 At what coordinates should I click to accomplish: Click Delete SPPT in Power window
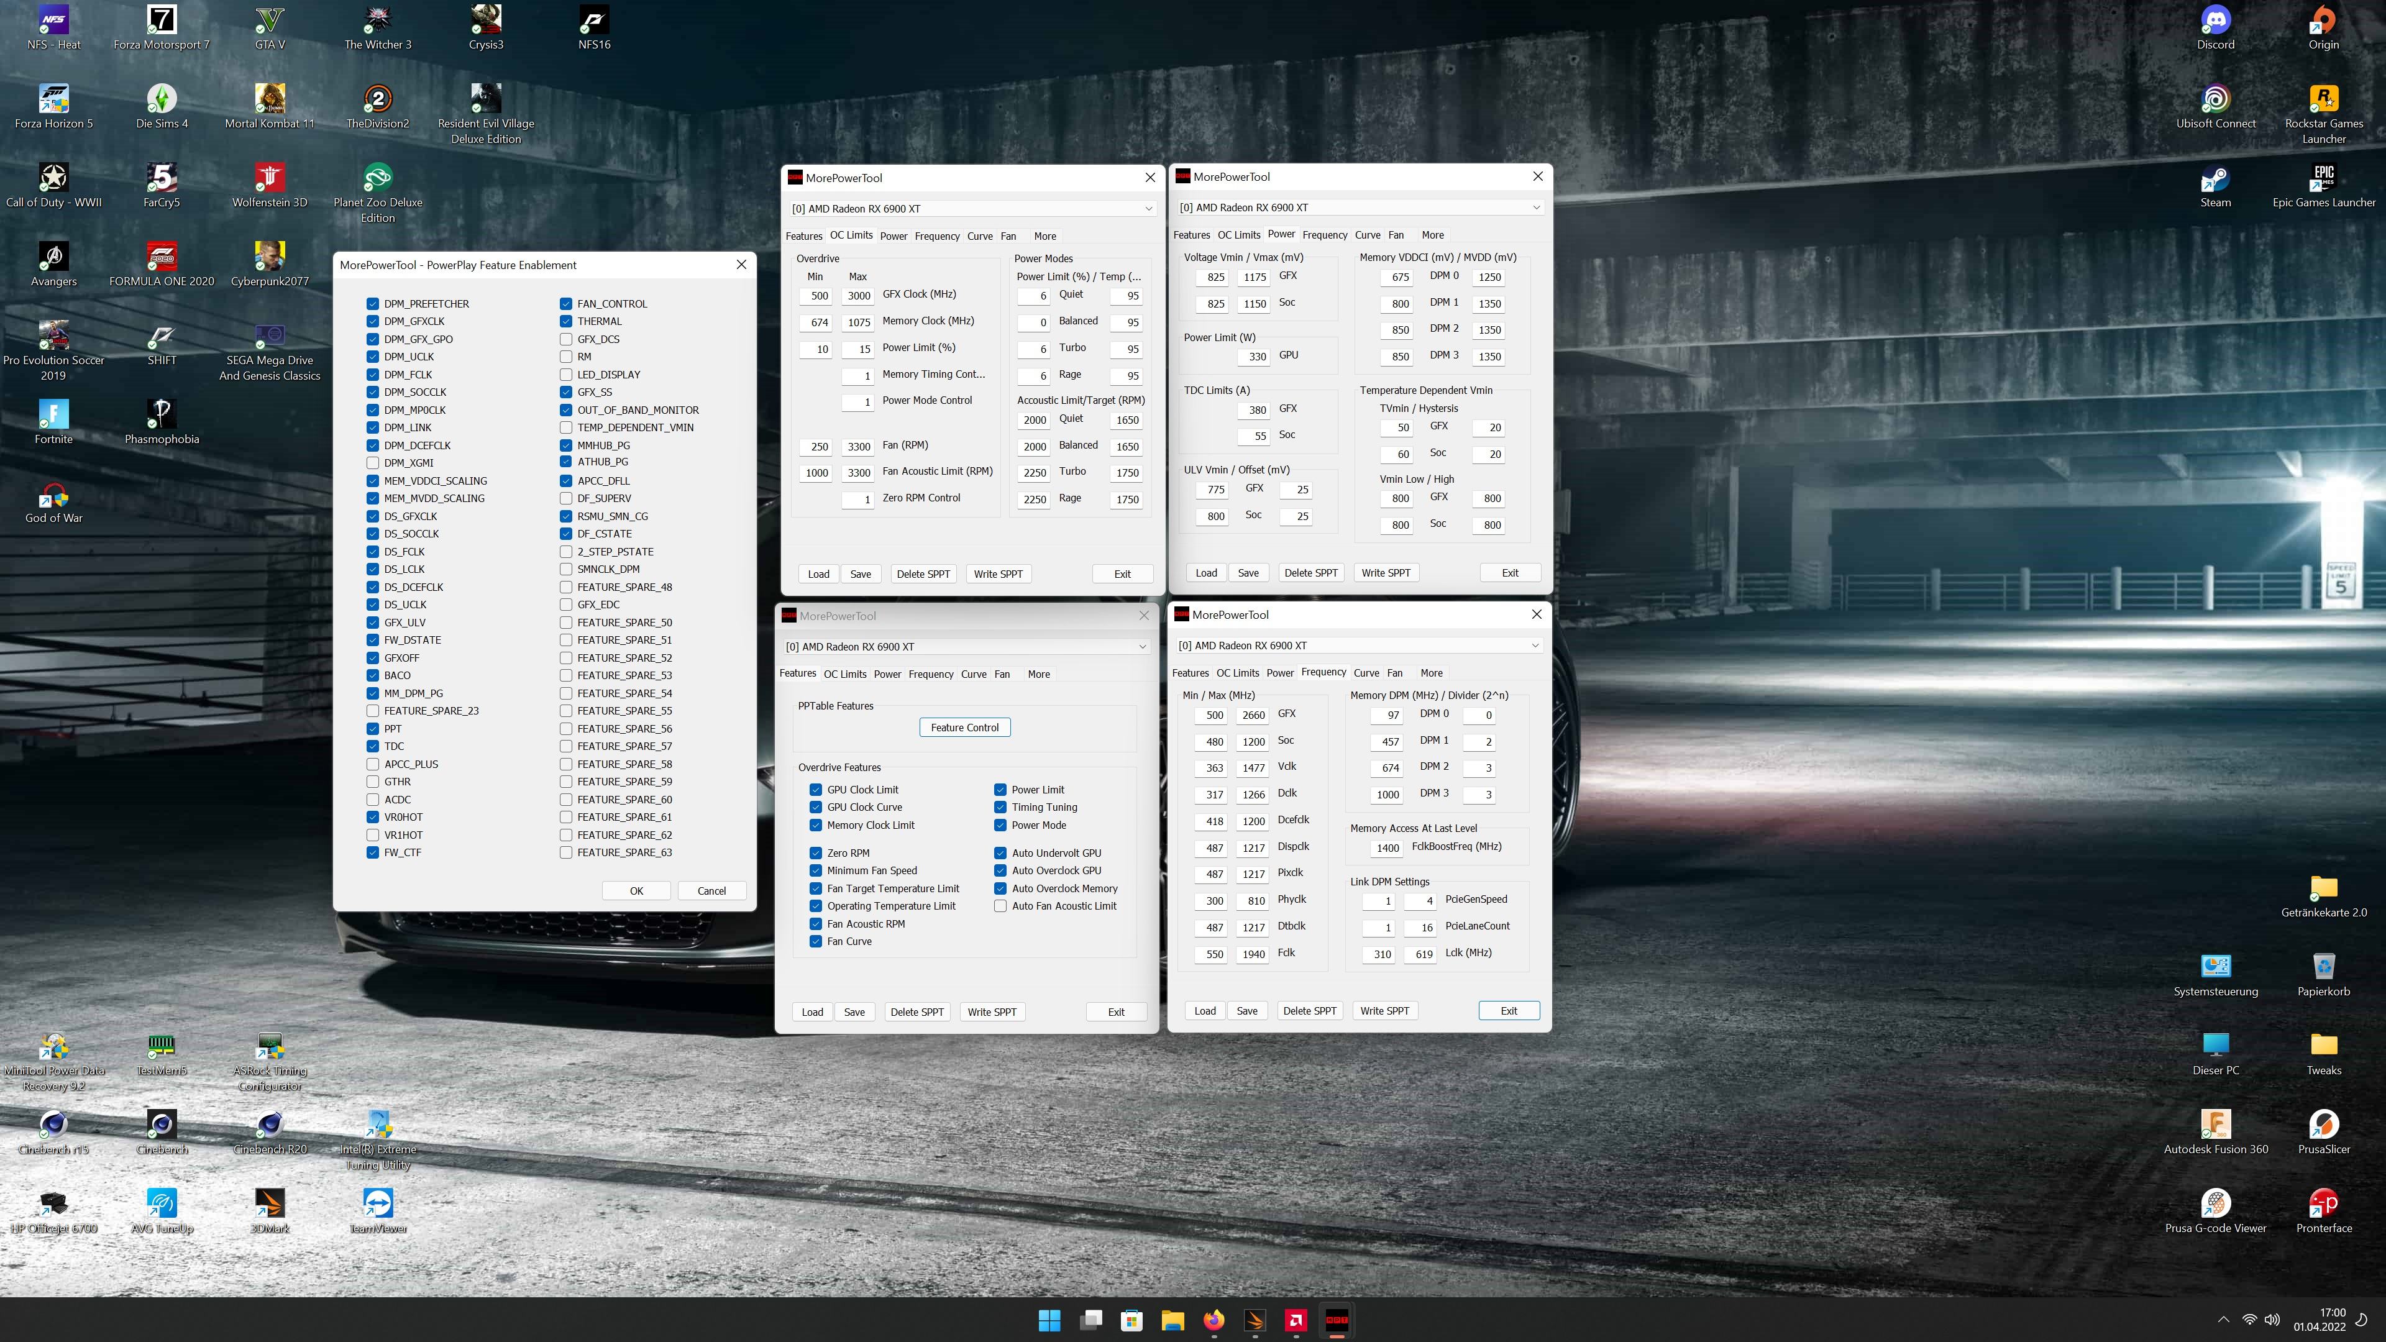(1310, 572)
